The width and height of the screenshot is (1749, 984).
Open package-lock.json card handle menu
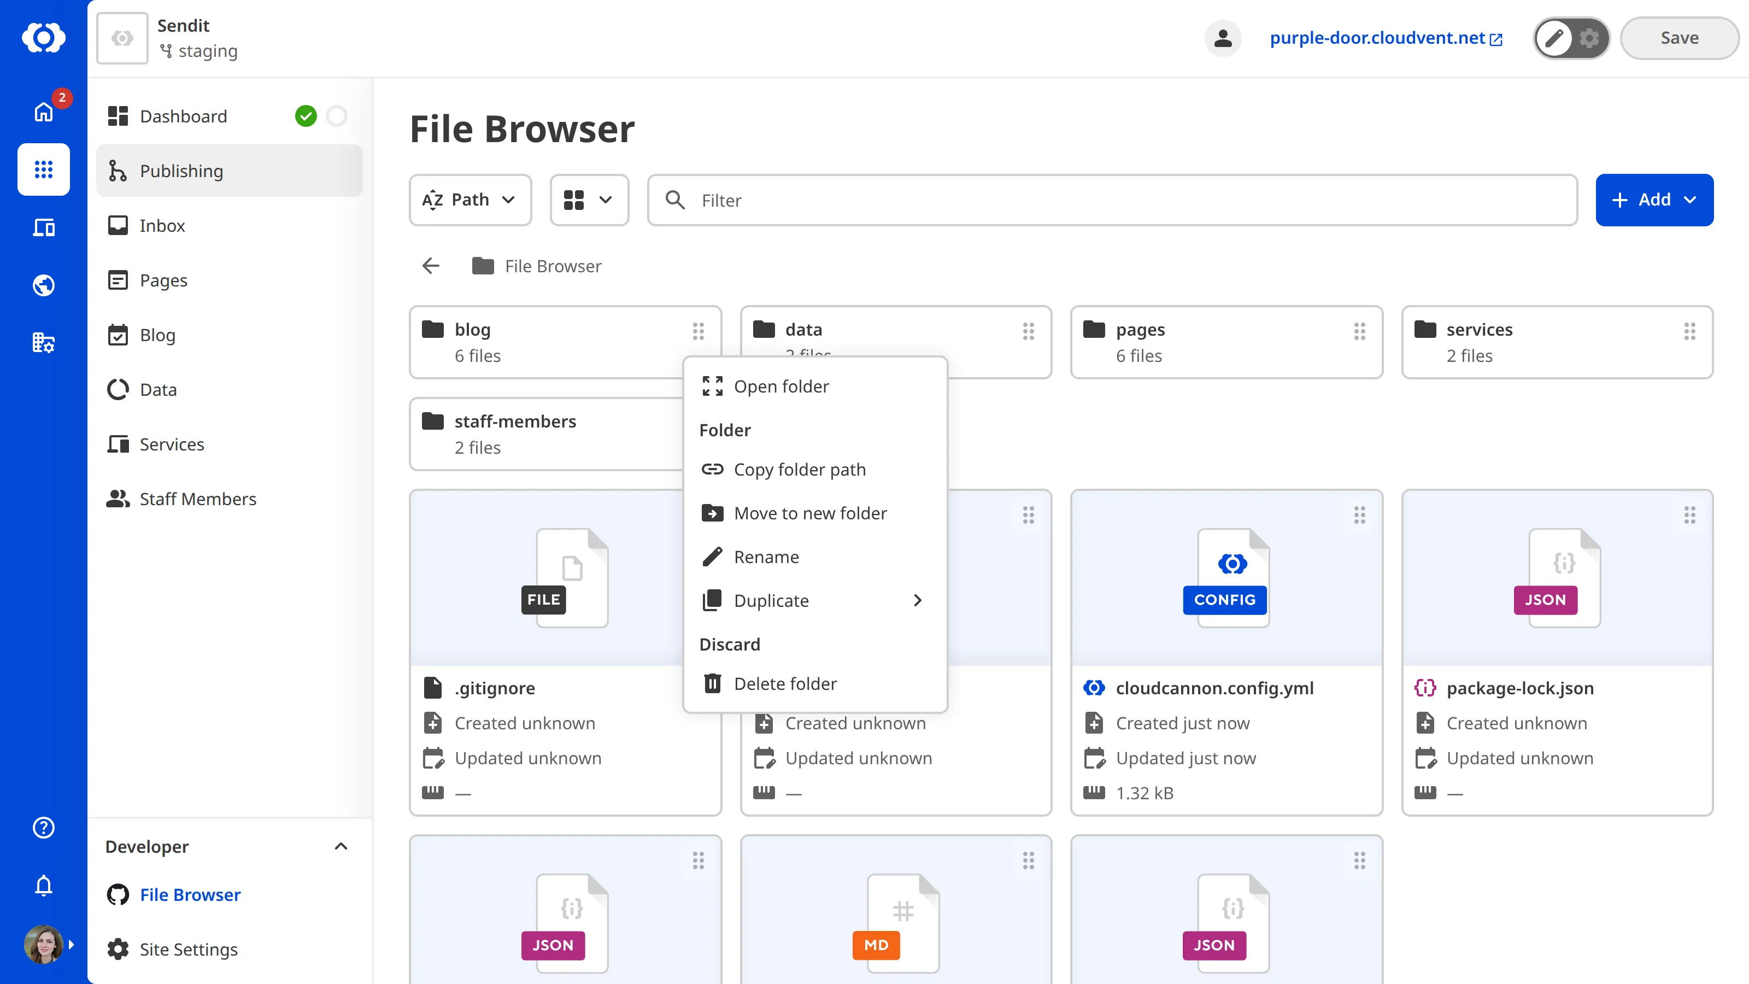pos(1690,516)
